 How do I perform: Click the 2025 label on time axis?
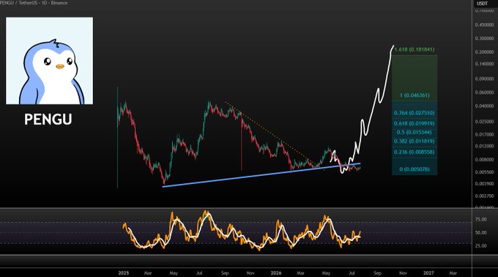(124, 273)
